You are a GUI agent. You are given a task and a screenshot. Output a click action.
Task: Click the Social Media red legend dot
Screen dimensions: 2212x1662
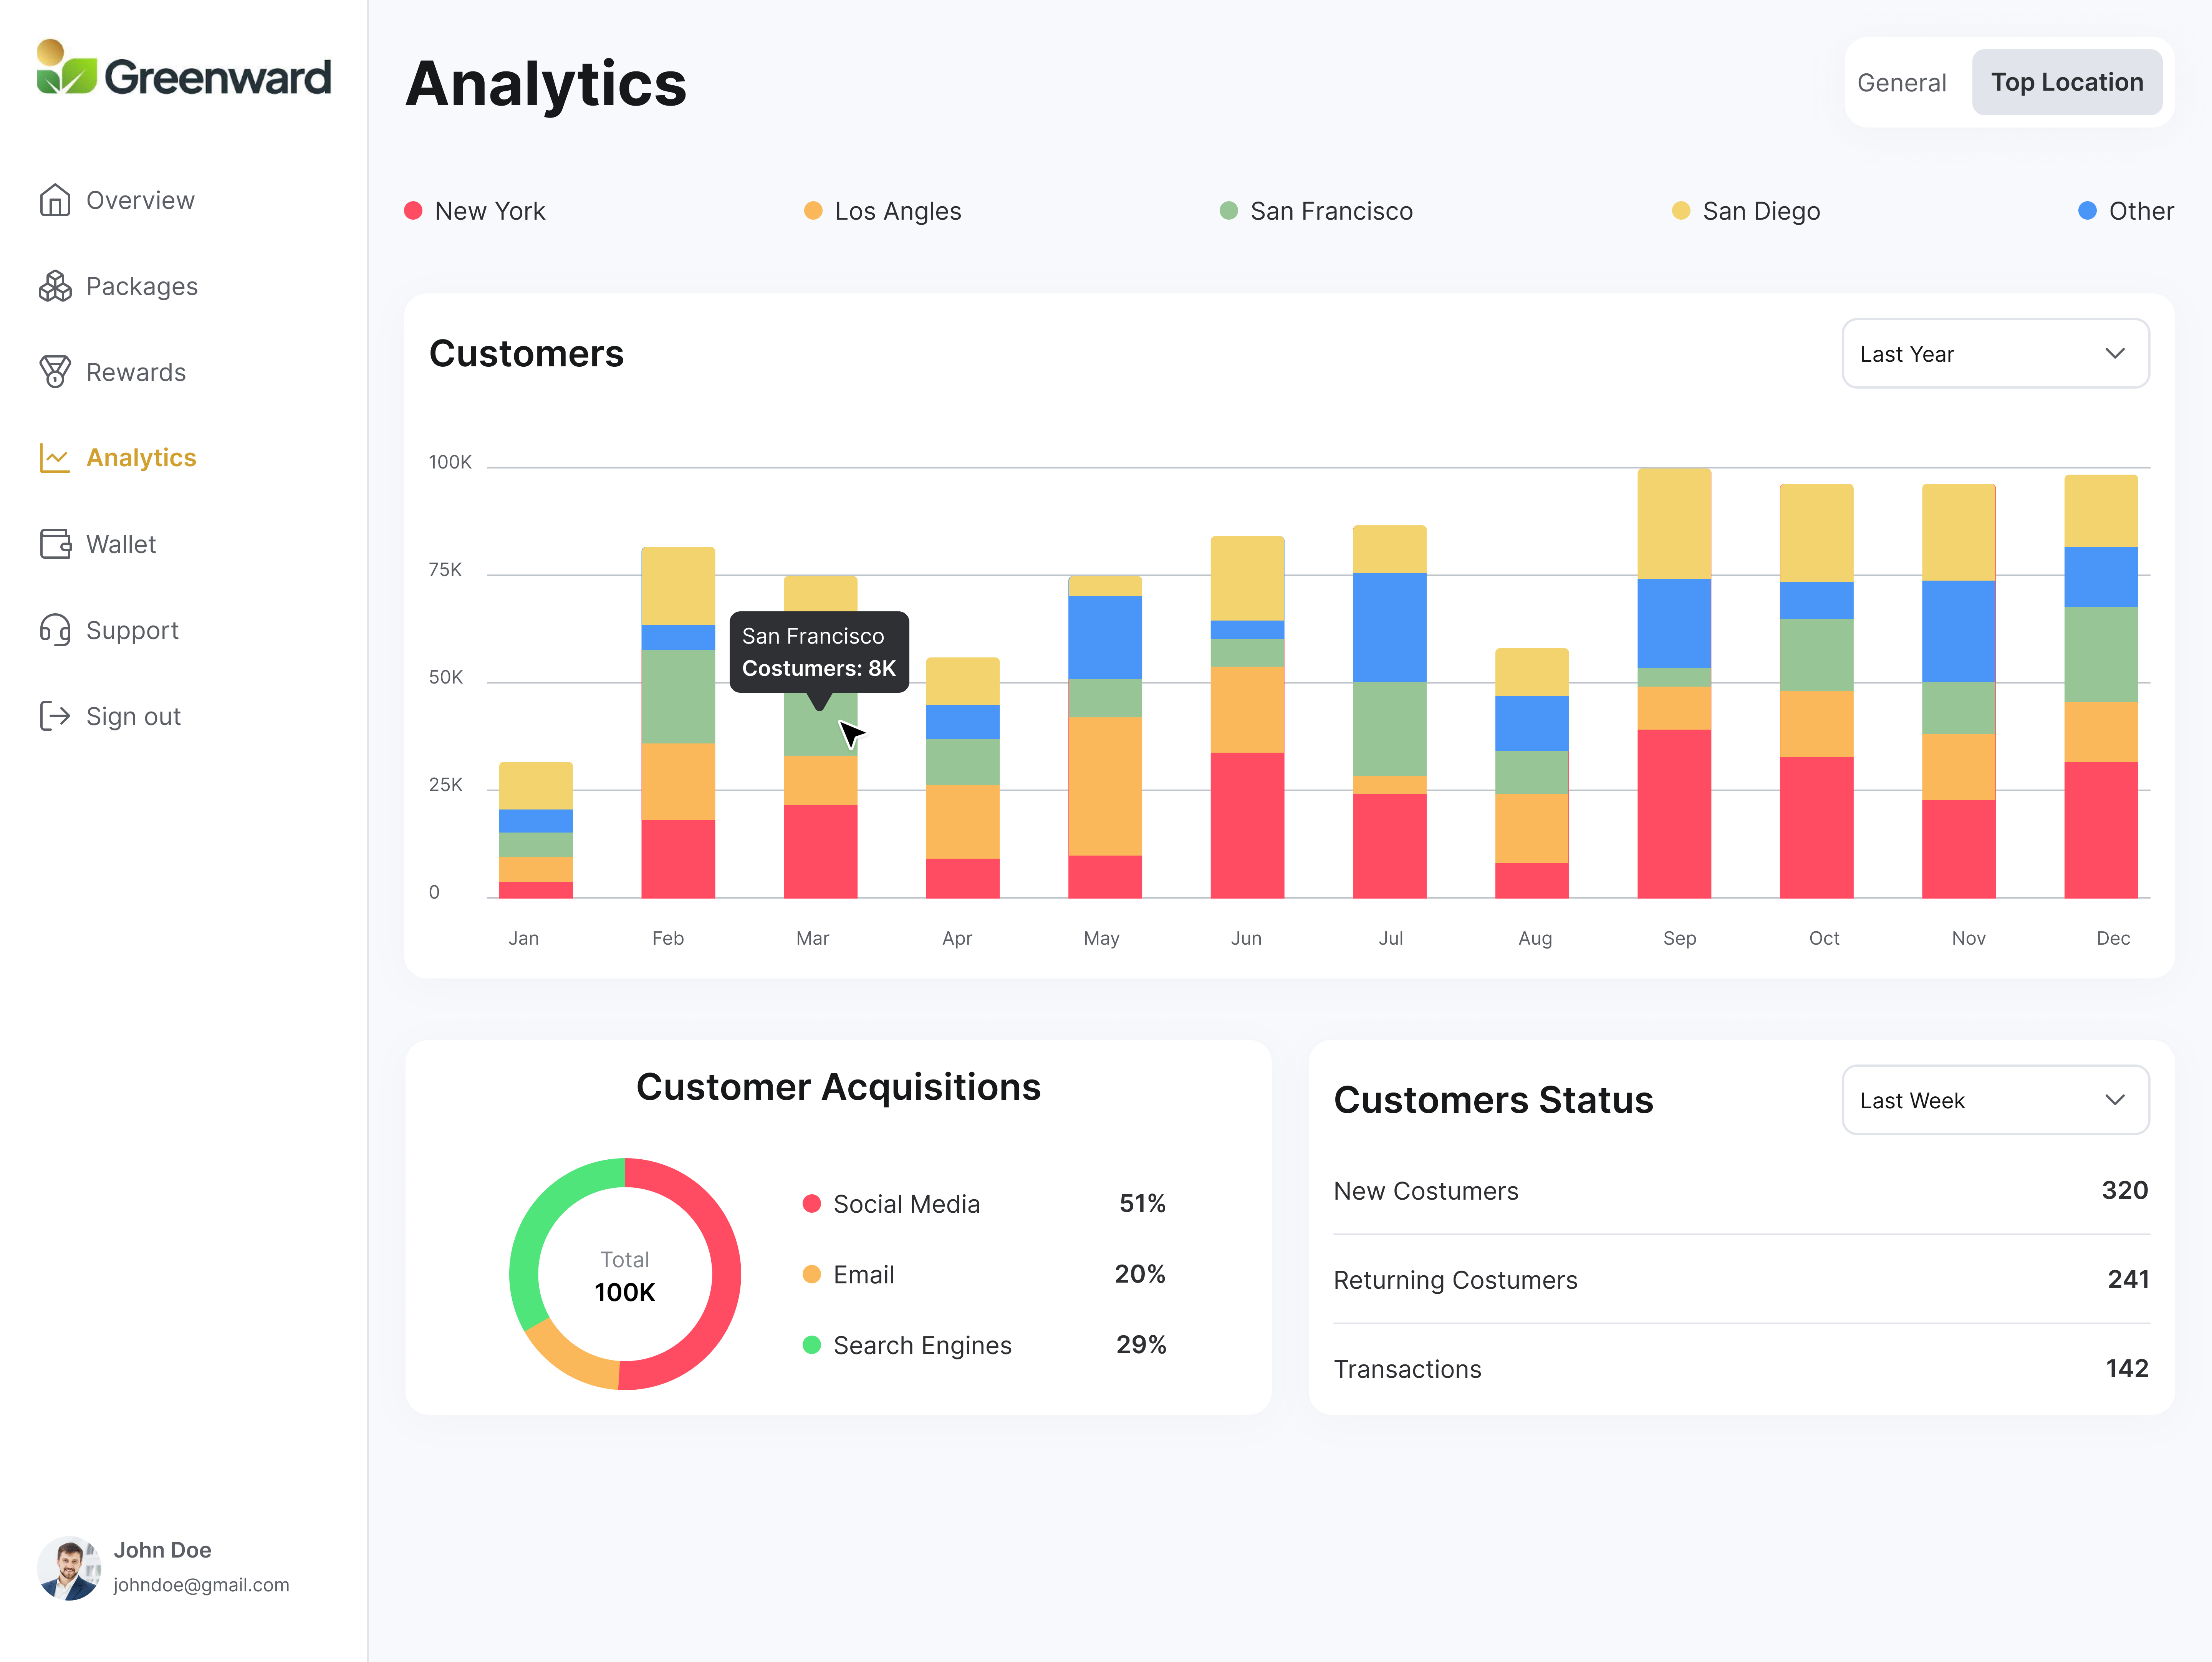pos(812,1204)
